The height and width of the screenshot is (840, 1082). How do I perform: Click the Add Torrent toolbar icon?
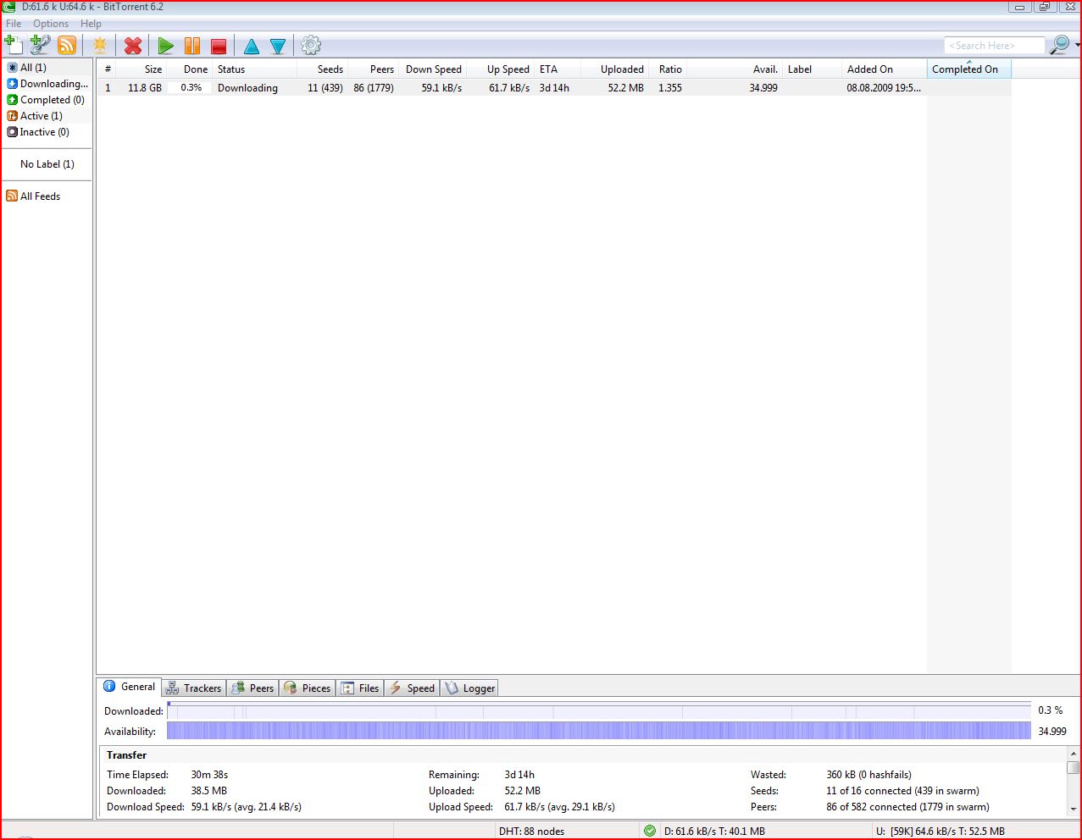[14, 45]
